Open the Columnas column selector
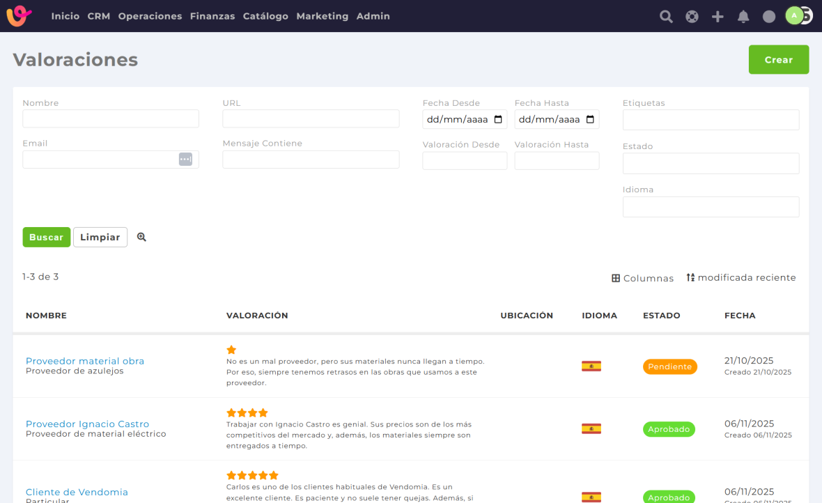This screenshot has height=503, width=822. point(642,278)
